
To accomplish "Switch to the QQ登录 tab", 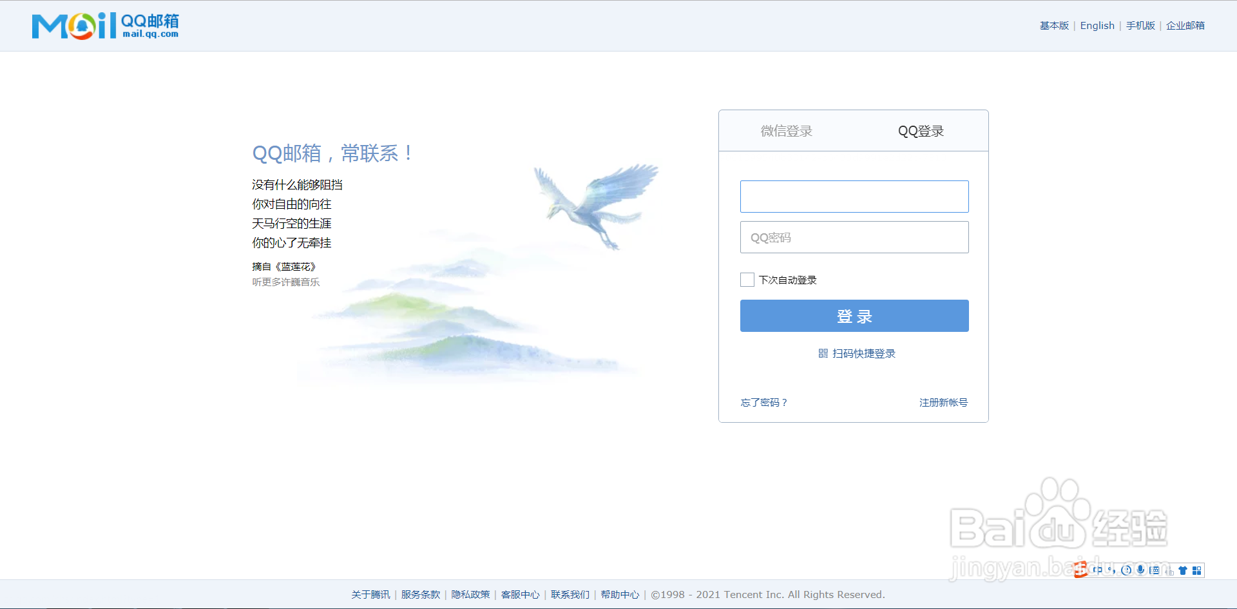I will coord(921,131).
